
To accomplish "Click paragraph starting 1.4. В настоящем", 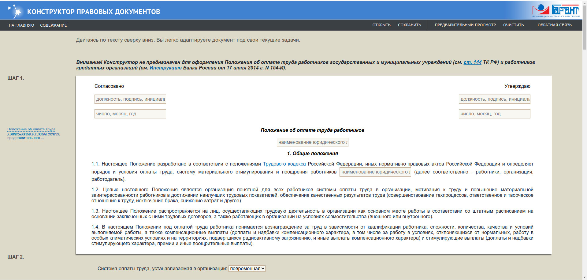I will [x=312, y=235].
